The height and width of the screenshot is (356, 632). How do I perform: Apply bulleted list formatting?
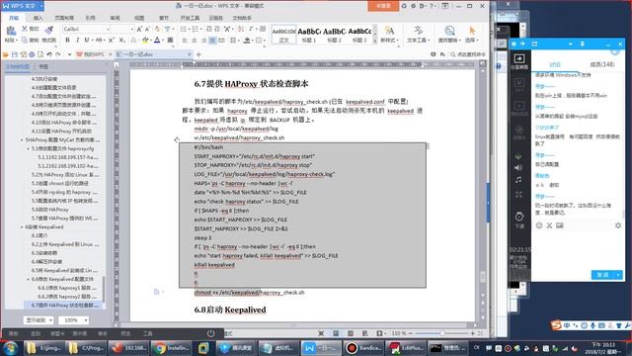point(184,29)
